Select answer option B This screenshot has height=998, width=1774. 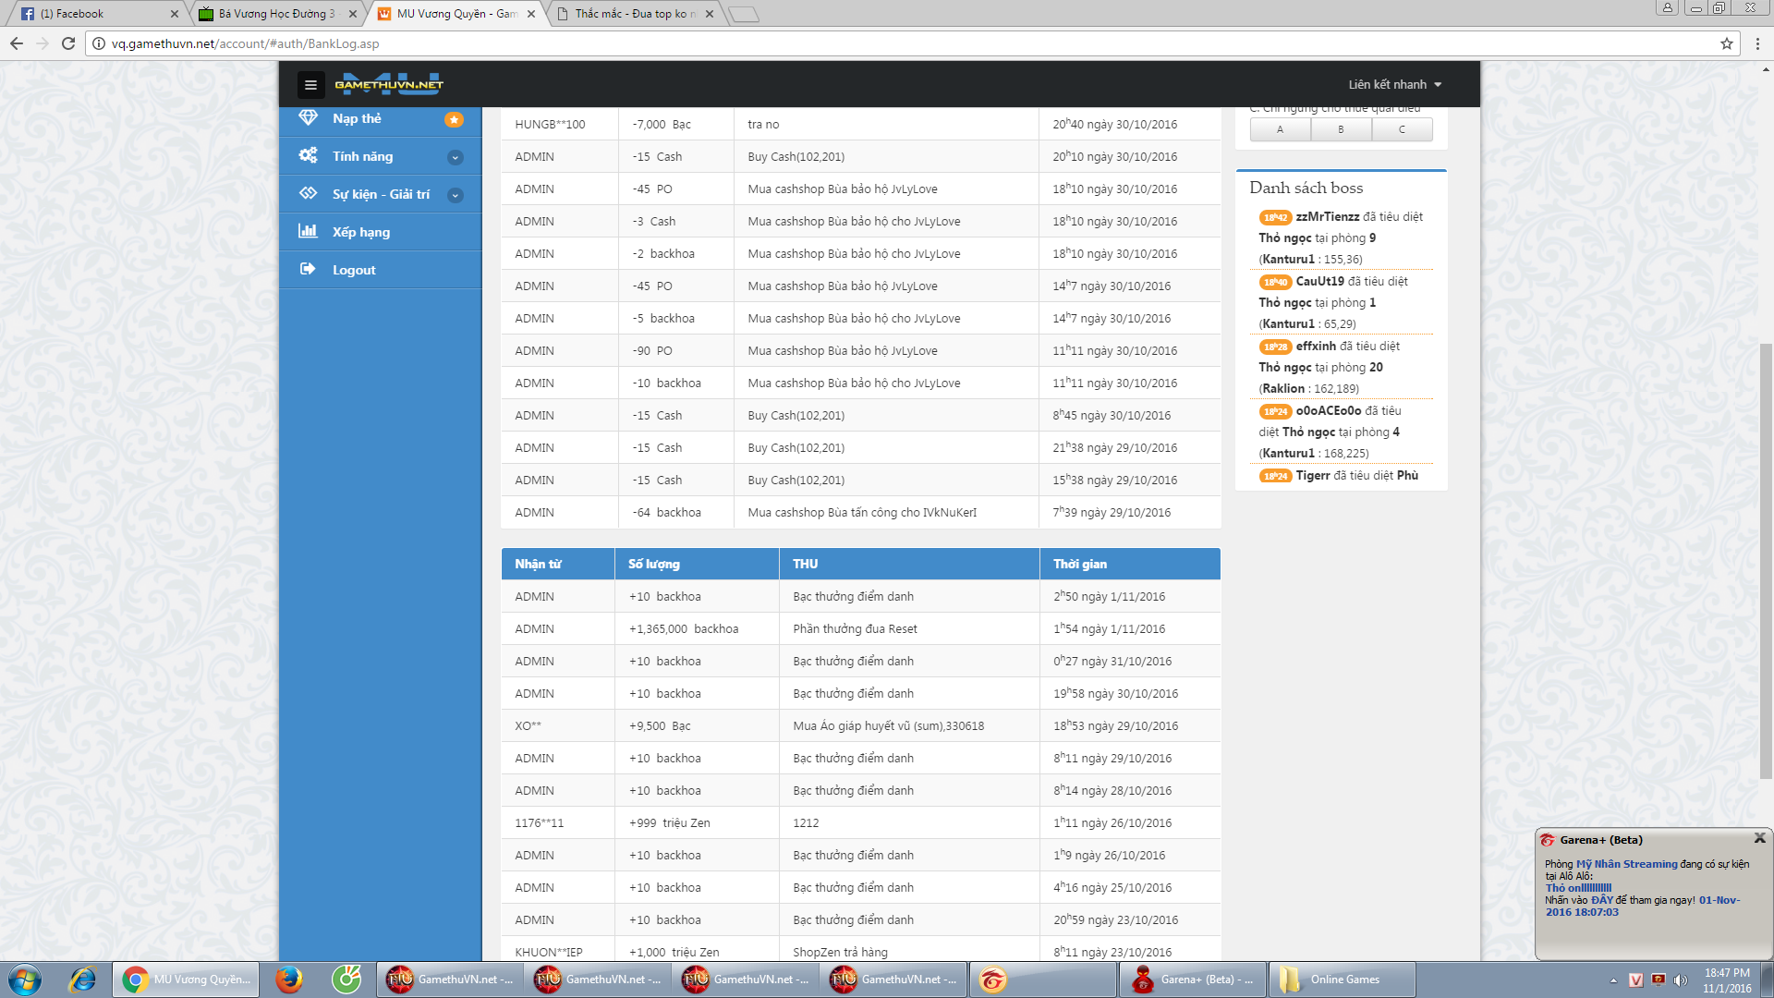[x=1341, y=129]
